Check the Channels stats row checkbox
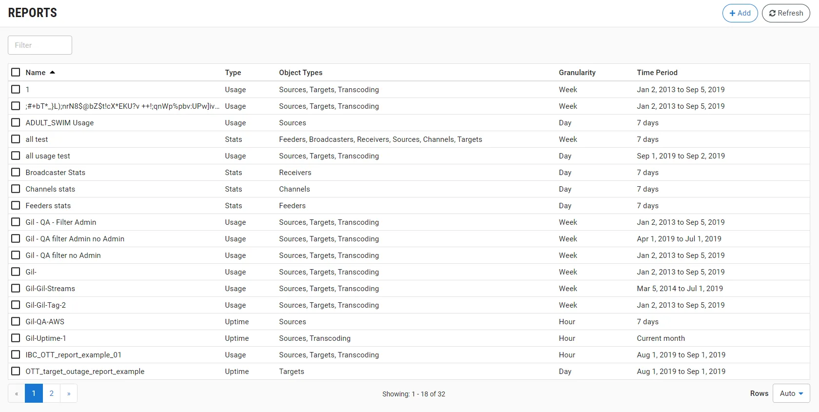This screenshot has width=819, height=412. pos(16,189)
